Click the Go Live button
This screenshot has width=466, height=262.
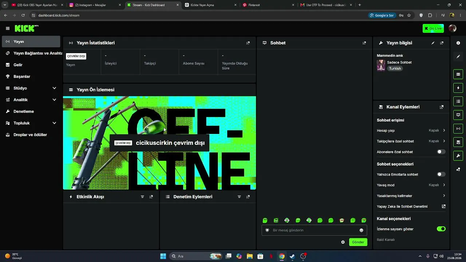click(433, 28)
